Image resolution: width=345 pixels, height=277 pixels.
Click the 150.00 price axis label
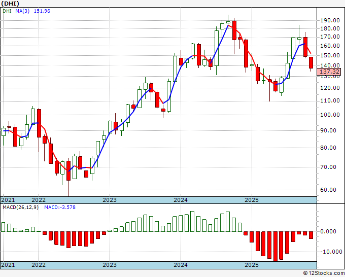[329, 55]
